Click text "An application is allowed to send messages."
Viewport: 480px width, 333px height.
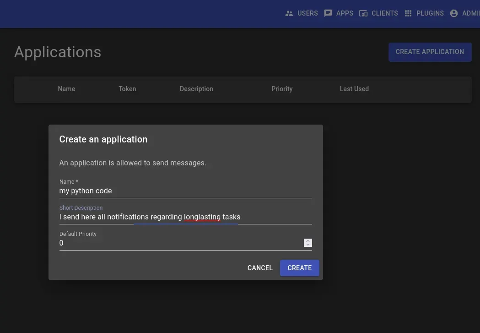pyautogui.click(x=133, y=163)
